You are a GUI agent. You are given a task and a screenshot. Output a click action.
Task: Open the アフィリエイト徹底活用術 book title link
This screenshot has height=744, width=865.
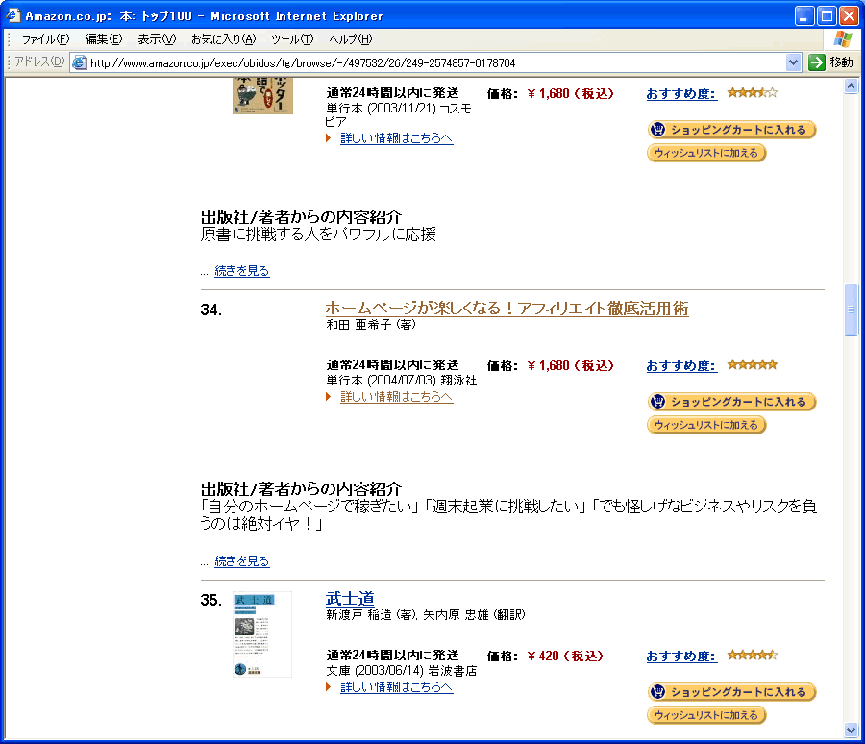click(507, 309)
